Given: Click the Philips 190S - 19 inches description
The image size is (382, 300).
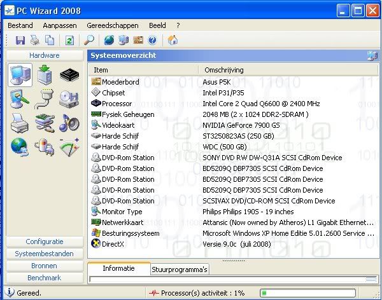Looking at the screenshot, I should [x=248, y=212].
